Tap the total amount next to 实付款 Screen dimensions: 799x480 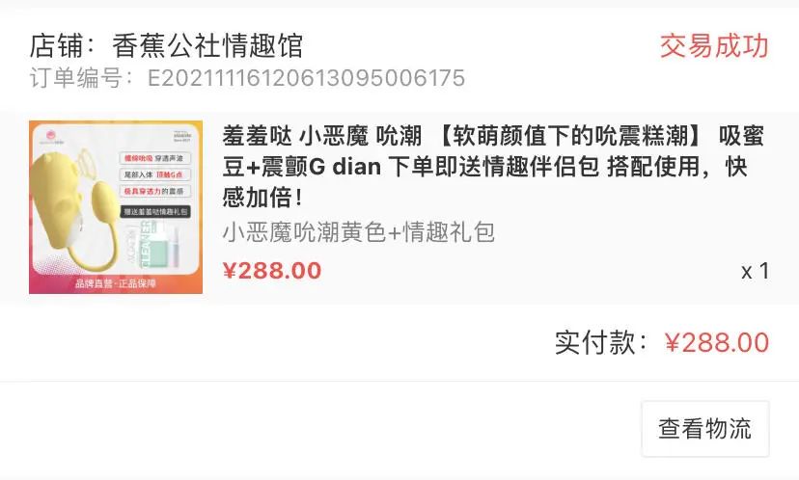717,342
